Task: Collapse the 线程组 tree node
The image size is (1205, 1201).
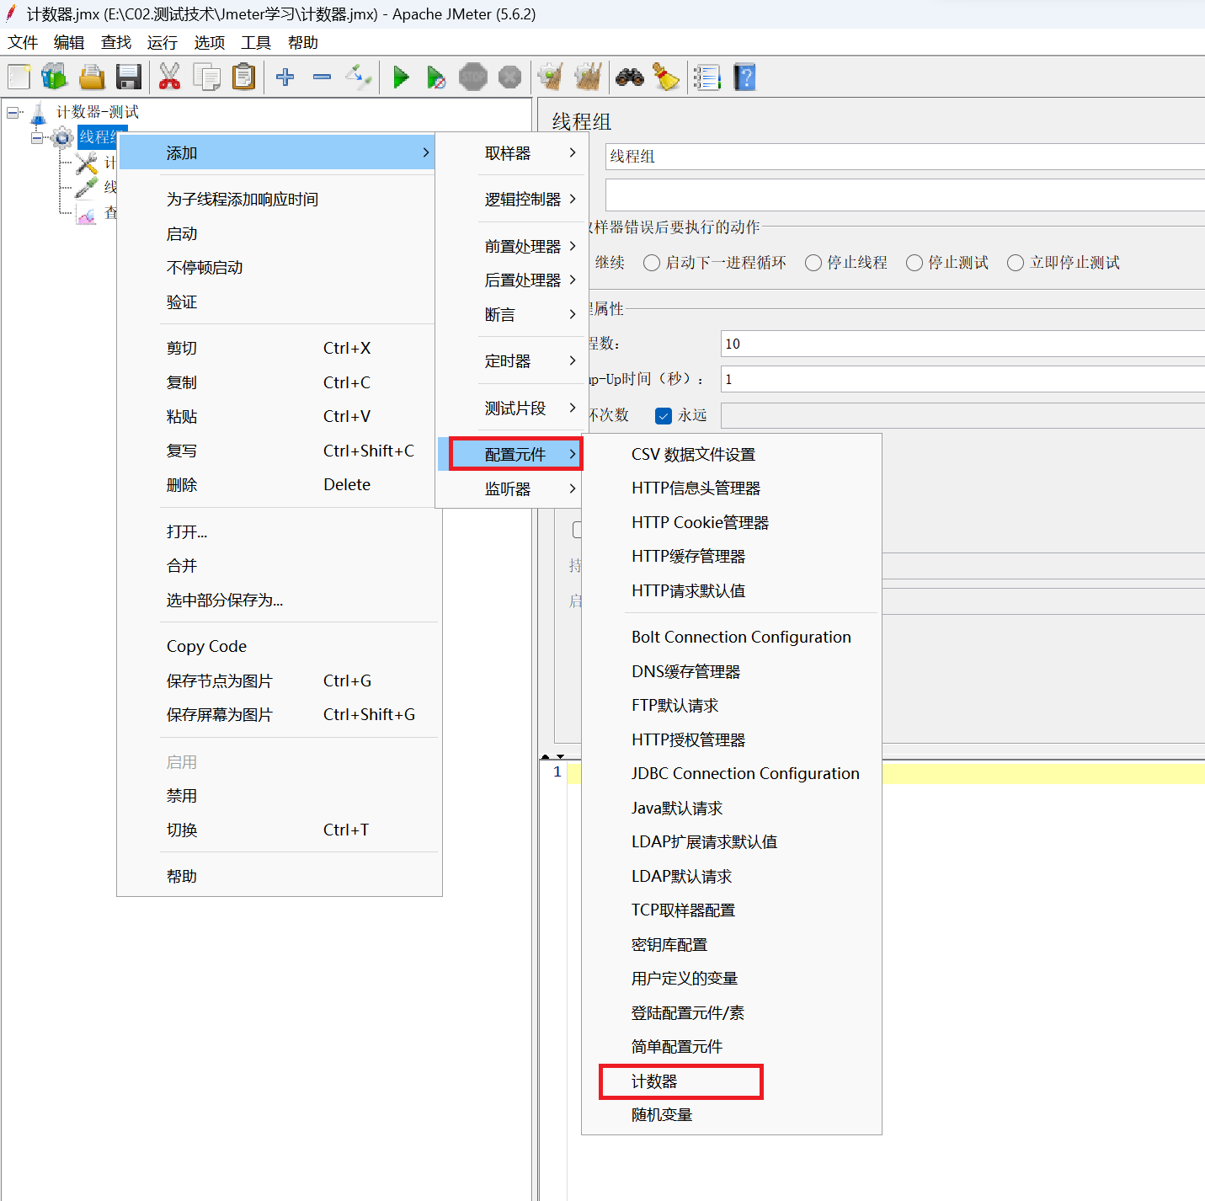Action: coord(37,137)
